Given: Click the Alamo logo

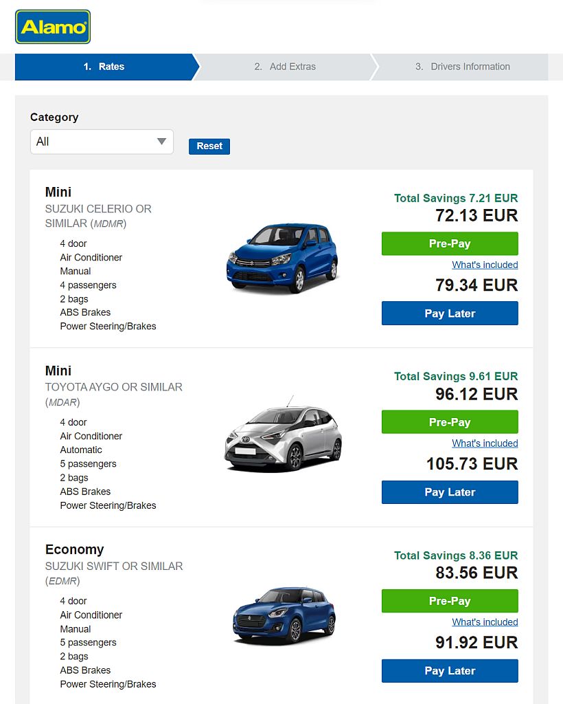Looking at the screenshot, I should (x=52, y=27).
